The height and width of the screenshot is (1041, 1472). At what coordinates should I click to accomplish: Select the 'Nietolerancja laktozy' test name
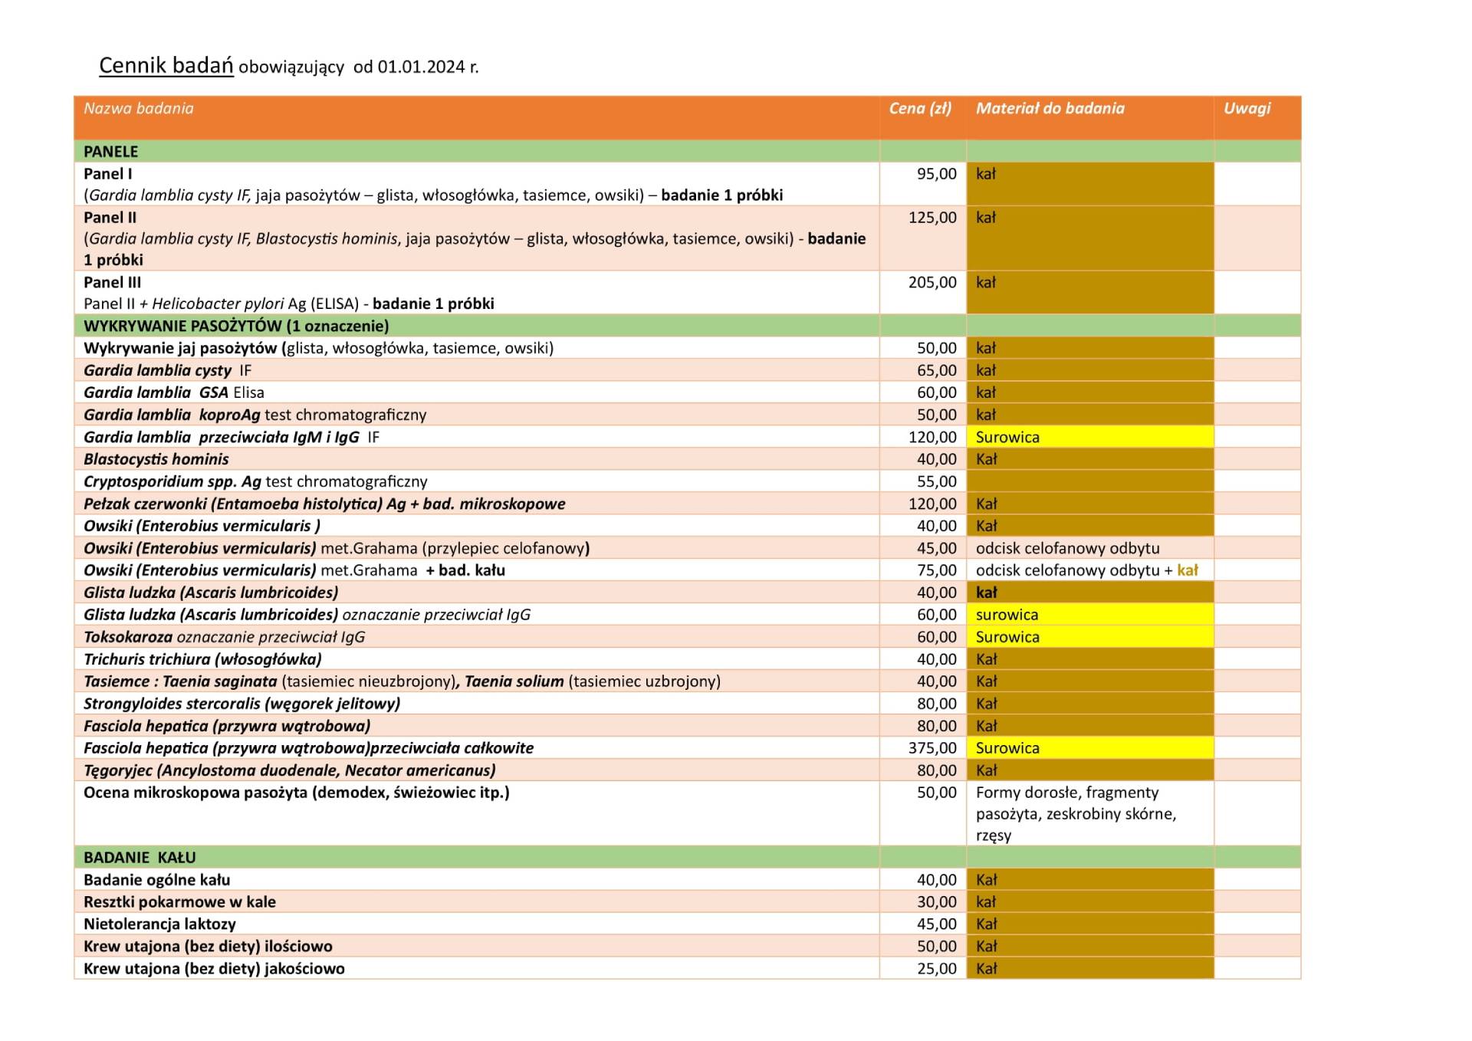(159, 925)
